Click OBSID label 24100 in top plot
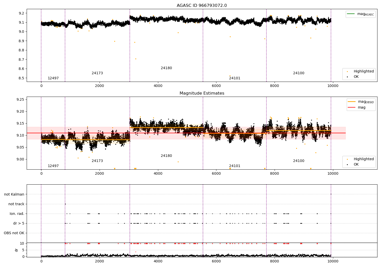The width and height of the screenshot is (381, 267). pos(299,73)
